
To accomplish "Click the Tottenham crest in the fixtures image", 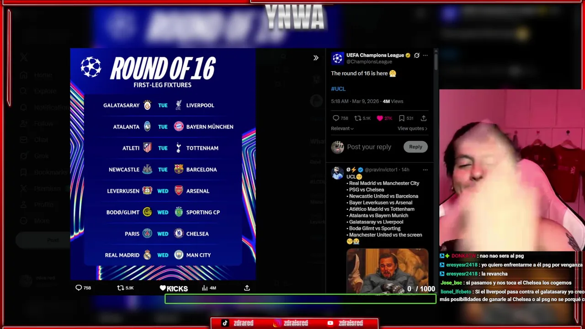I will [x=179, y=148].
